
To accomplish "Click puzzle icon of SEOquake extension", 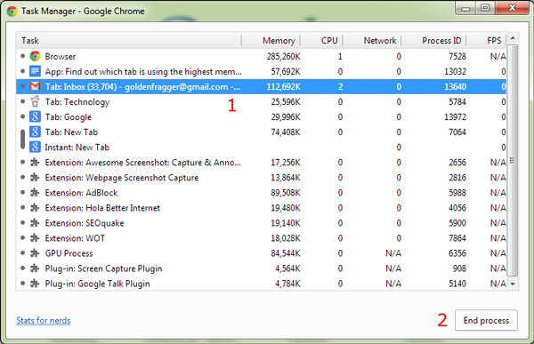I will (x=35, y=223).
